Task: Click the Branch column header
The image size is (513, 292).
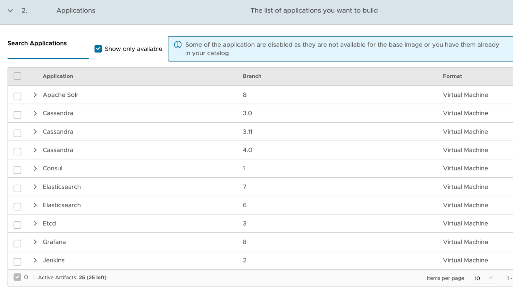Action: click(x=252, y=76)
